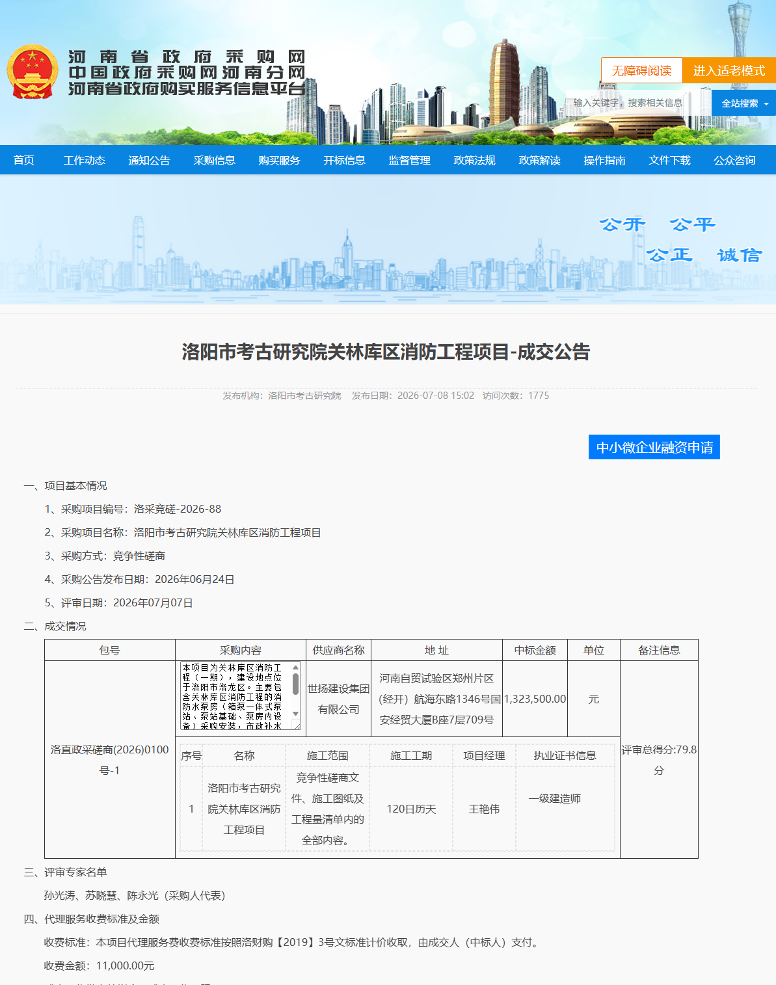
Task: Click 中小微企业融资申请 button
Action: point(654,447)
